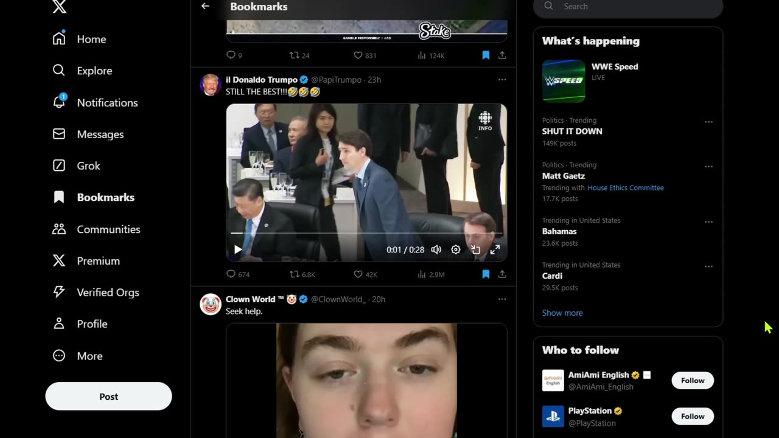Follow PlayStation account
779x438 pixels.
(x=693, y=416)
